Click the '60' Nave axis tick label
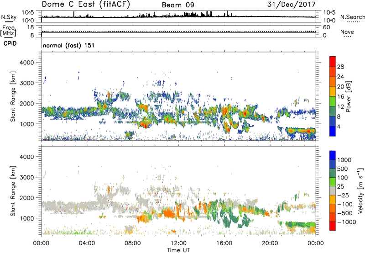 (326, 27)
